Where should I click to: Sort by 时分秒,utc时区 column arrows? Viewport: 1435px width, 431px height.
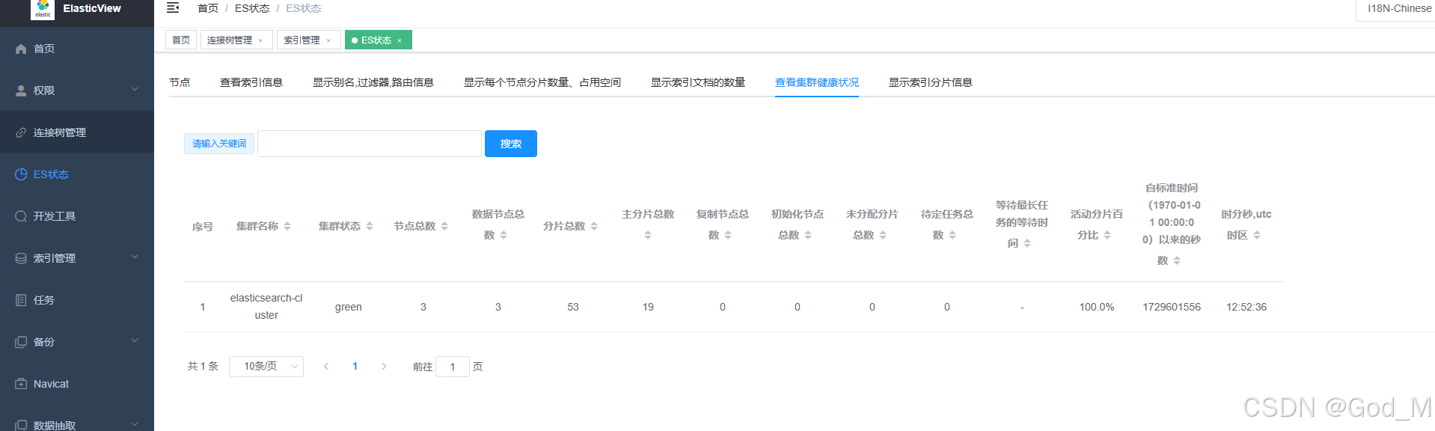tap(1257, 235)
